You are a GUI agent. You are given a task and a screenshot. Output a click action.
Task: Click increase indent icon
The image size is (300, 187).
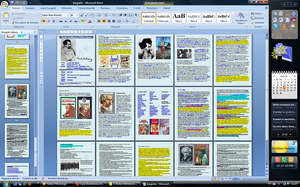click(x=125, y=15)
